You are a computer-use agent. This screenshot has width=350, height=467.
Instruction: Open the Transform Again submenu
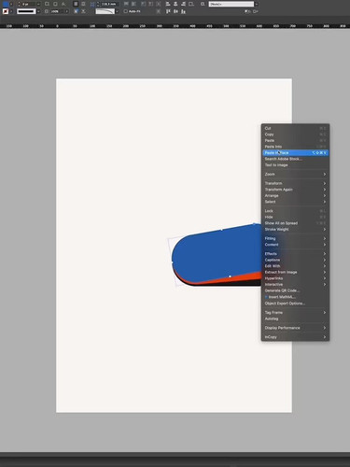pyautogui.click(x=295, y=190)
